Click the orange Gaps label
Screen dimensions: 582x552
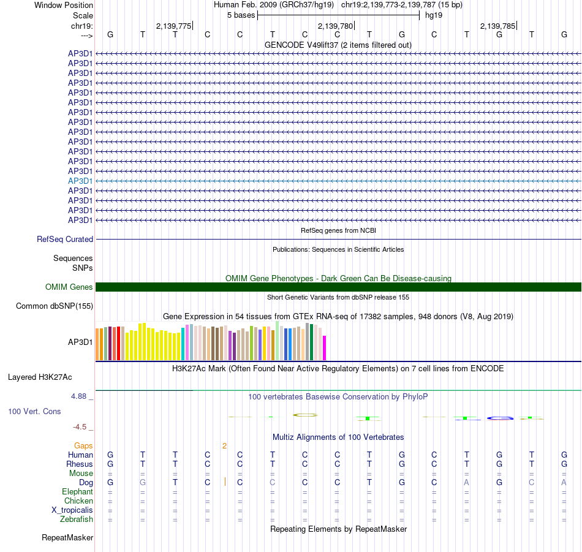tap(83, 445)
